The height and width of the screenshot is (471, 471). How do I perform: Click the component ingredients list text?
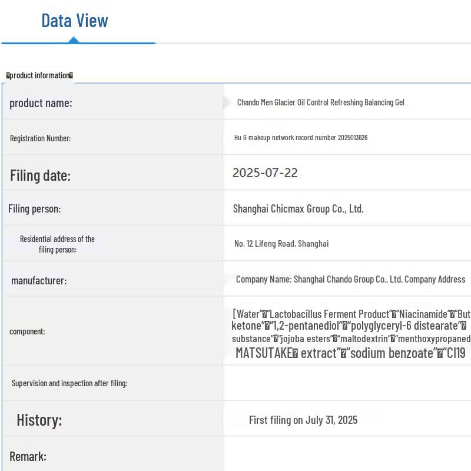(351, 333)
